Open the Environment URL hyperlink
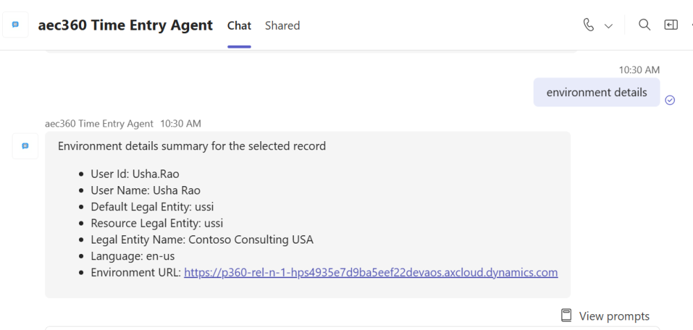 point(371,273)
